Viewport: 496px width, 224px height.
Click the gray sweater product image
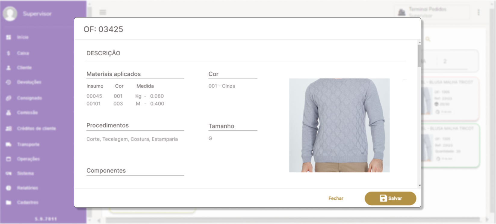pyautogui.click(x=339, y=125)
